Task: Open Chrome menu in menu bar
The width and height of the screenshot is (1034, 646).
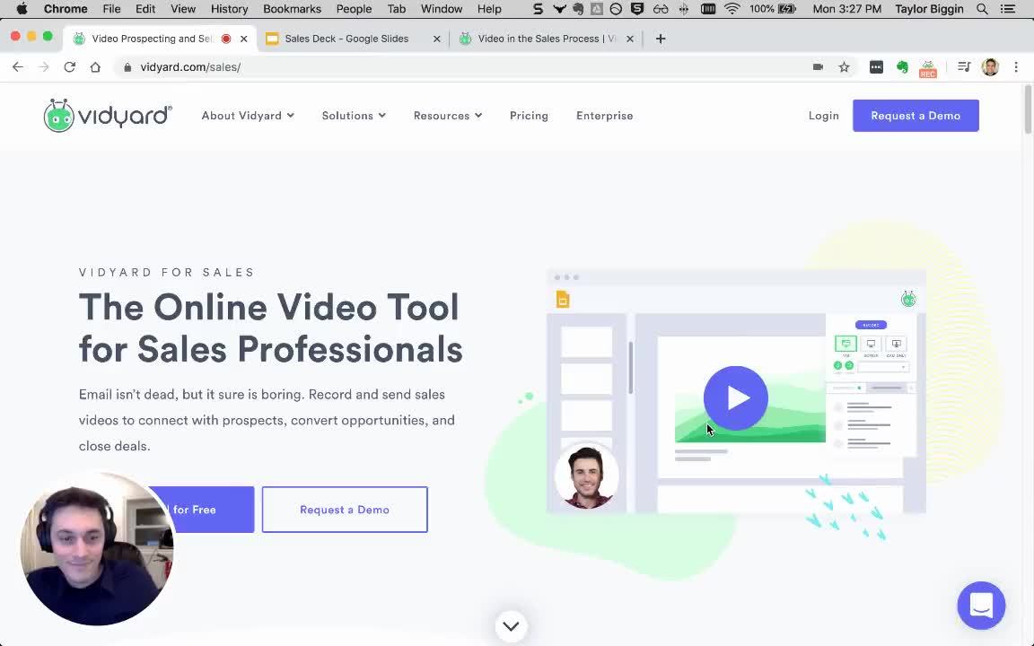Action: [x=66, y=9]
